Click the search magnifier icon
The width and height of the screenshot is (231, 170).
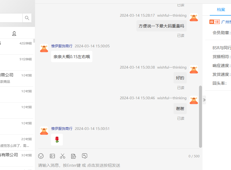[27, 18]
